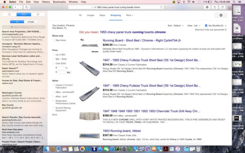The width and height of the screenshot is (245, 153).
Task: Open Viber from the dock
Action: click(148, 149)
